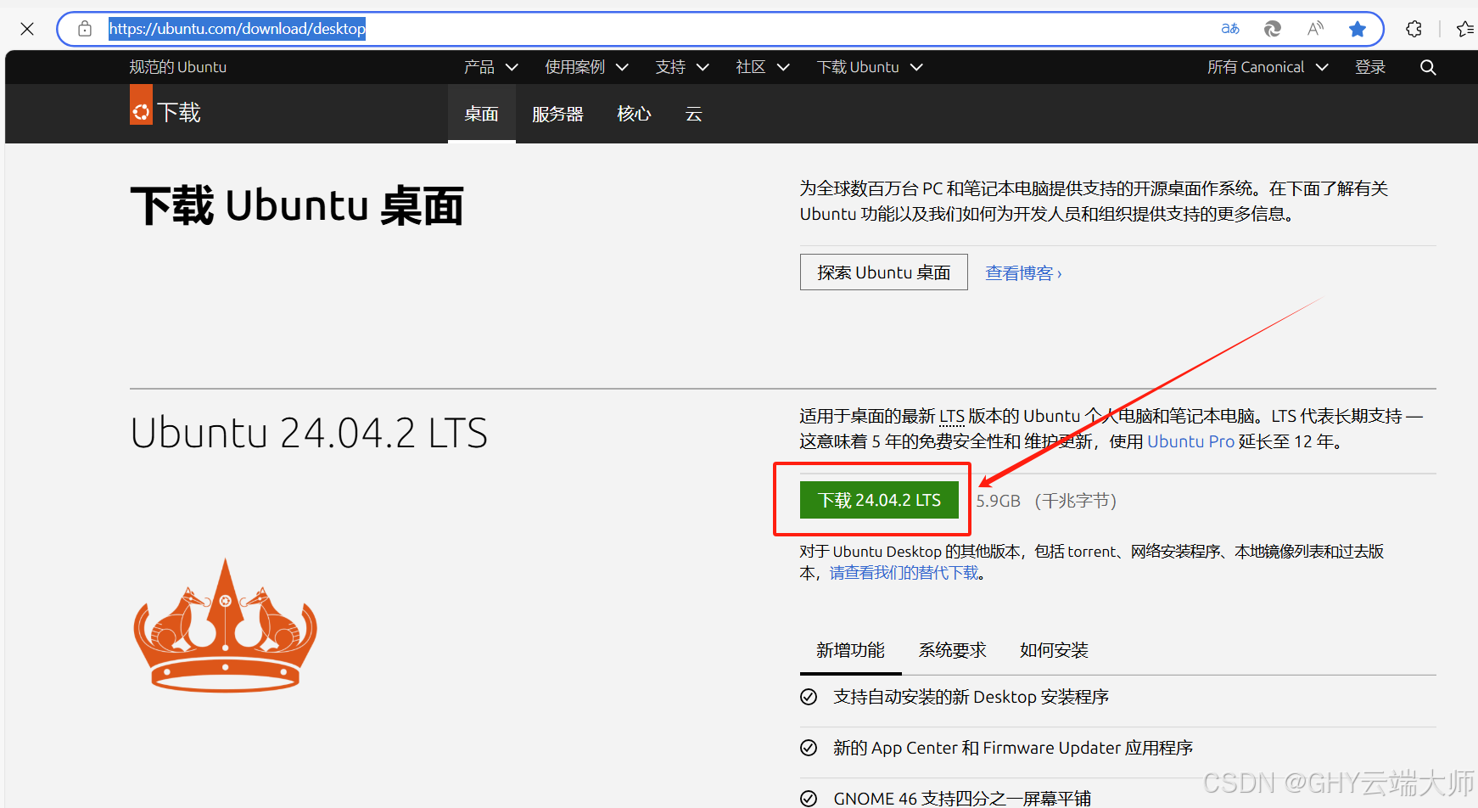The width and height of the screenshot is (1478, 808).
Task: Click the 登录 link
Action: 1370,67
